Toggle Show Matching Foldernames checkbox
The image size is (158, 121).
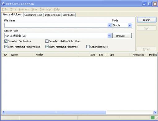[6, 47]
